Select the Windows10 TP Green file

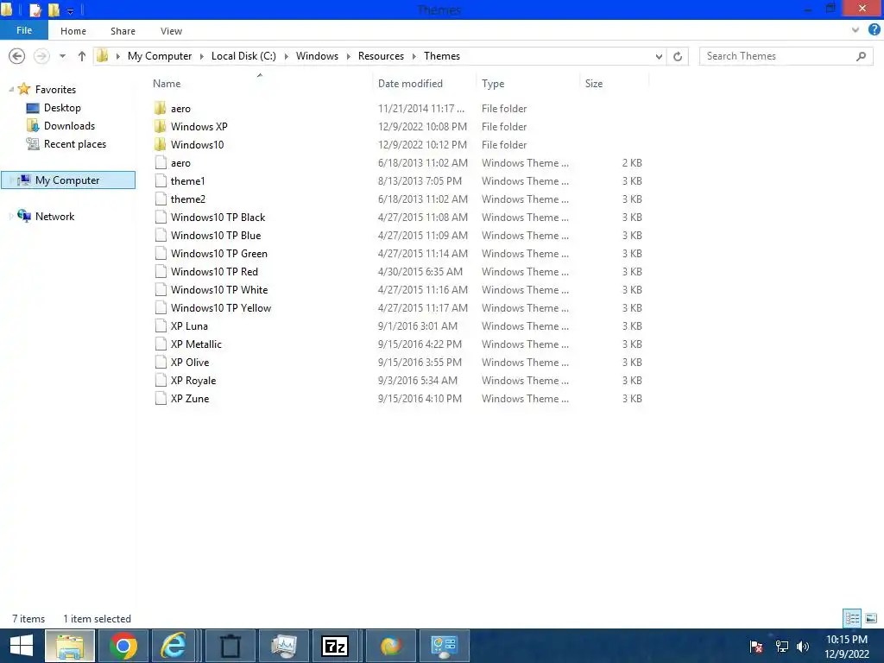[x=218, y=254]
